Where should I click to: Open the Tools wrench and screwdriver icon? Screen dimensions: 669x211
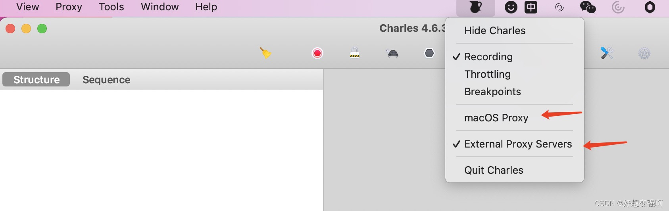607,53
